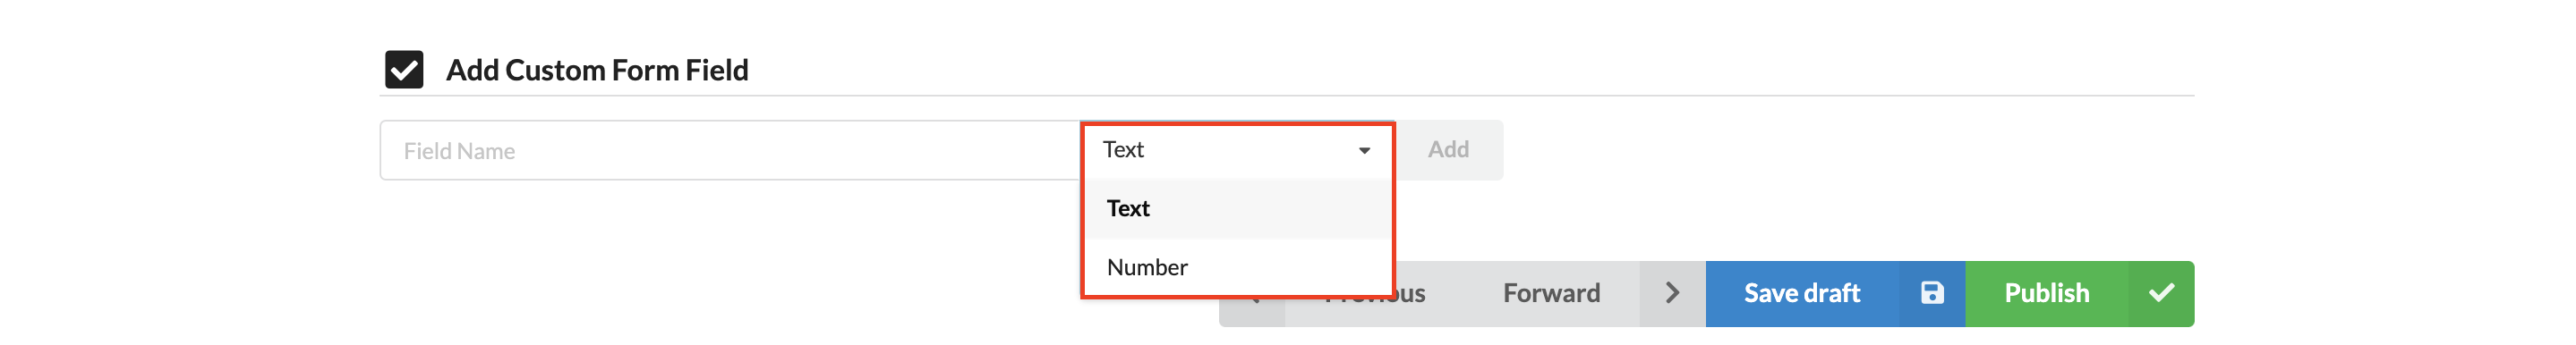Click the right chevron beside Forward
The height and width of the screenshot is (345, 2576).
coord(1672,293)
